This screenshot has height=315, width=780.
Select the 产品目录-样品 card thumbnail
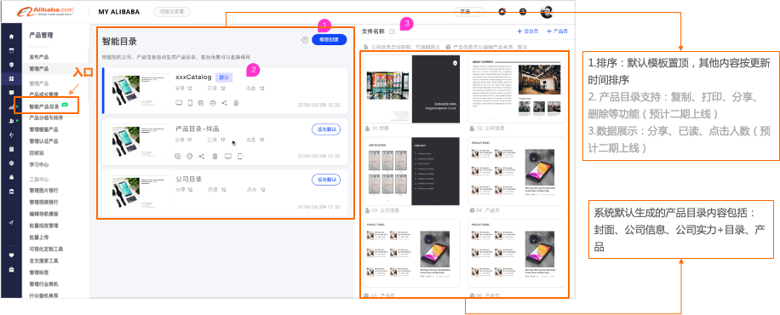(x=139, y=141)
